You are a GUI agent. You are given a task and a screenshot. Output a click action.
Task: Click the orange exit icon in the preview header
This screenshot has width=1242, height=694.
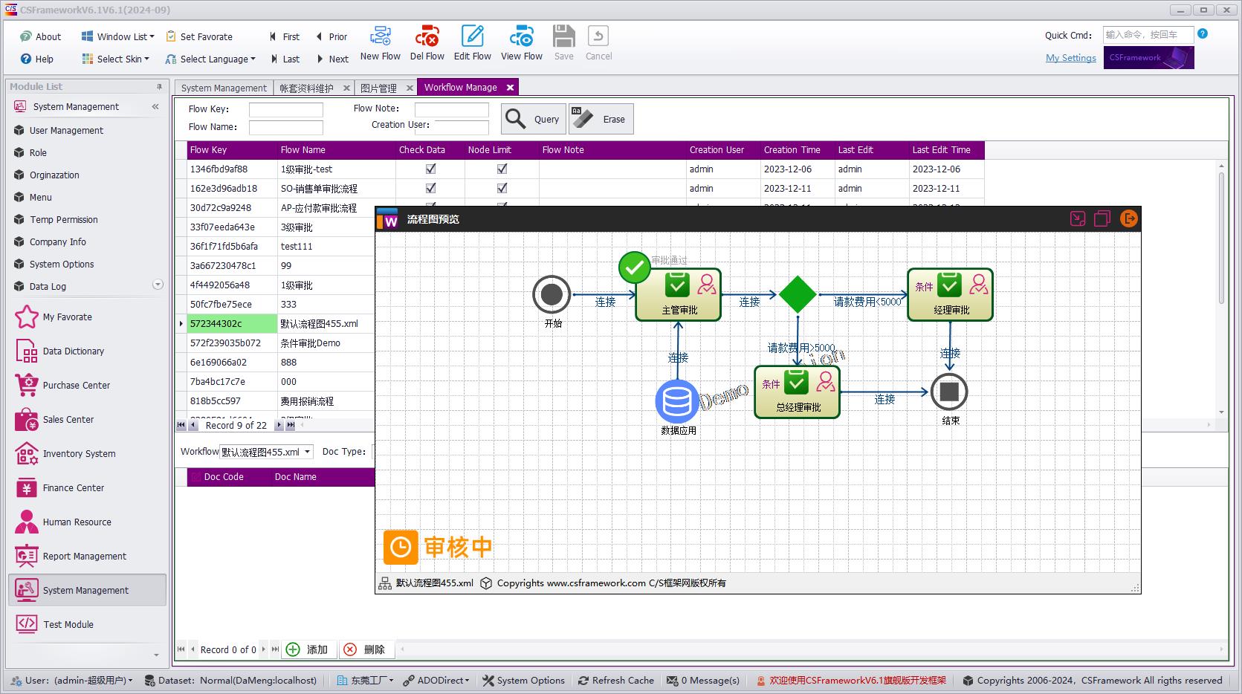1128,218
